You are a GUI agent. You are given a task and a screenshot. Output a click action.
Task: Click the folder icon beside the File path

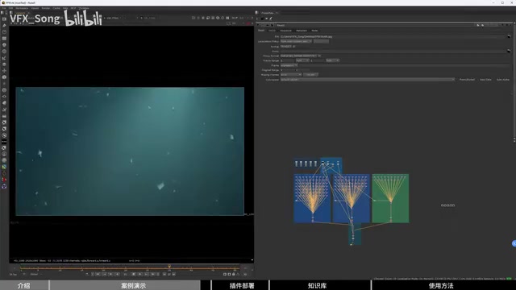pos(509,36)
